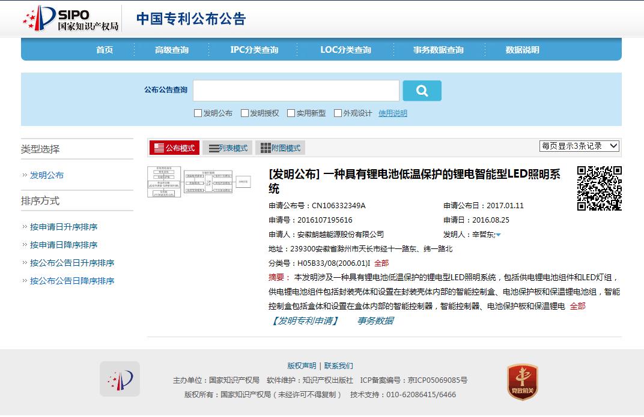
Task: Open the 使用说明 help link
Action: (x=392, y=113)
